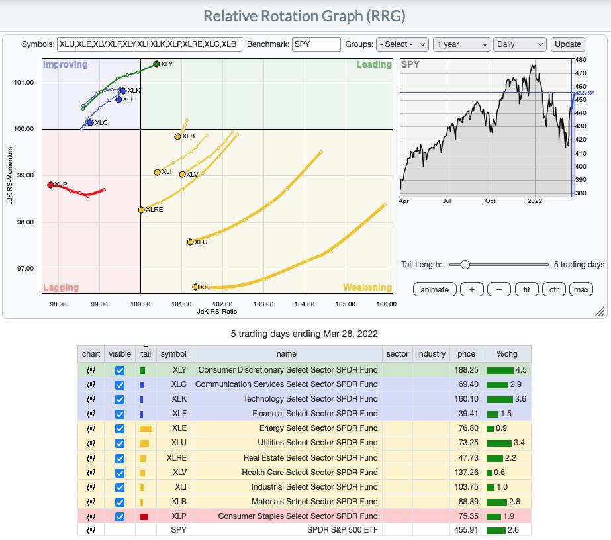Screen dimensions: 611x540
Task: Uncheck visibility for XLV
Action: pos(120,473)
